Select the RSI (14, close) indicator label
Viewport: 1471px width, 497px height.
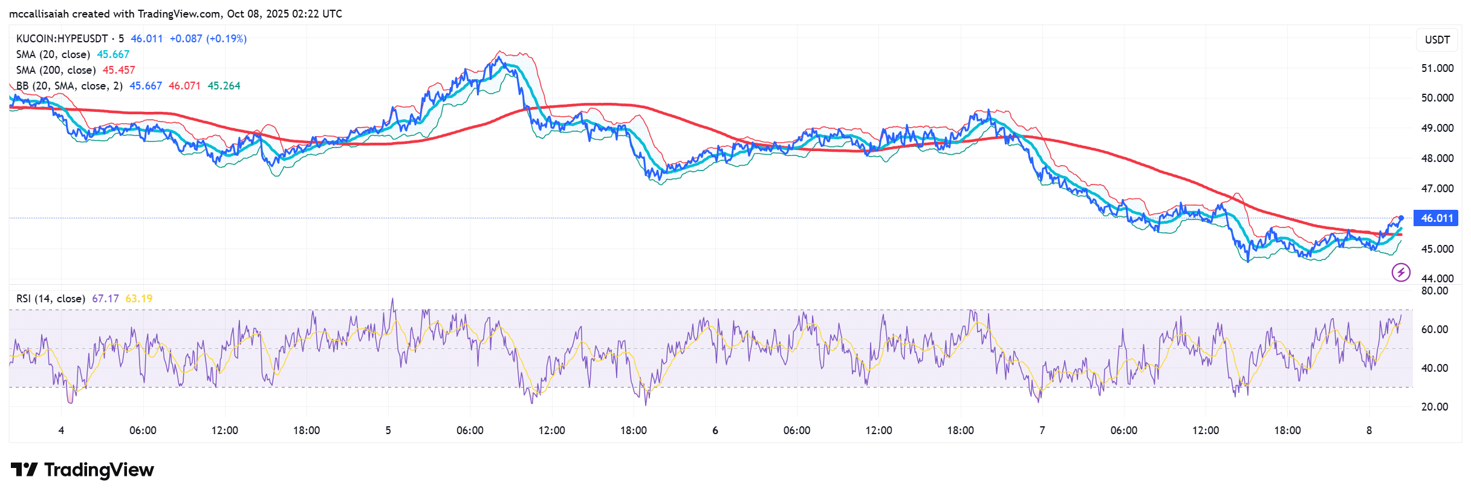pos(51,299)
